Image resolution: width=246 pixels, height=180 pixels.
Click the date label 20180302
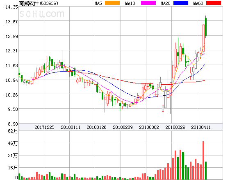149,127
